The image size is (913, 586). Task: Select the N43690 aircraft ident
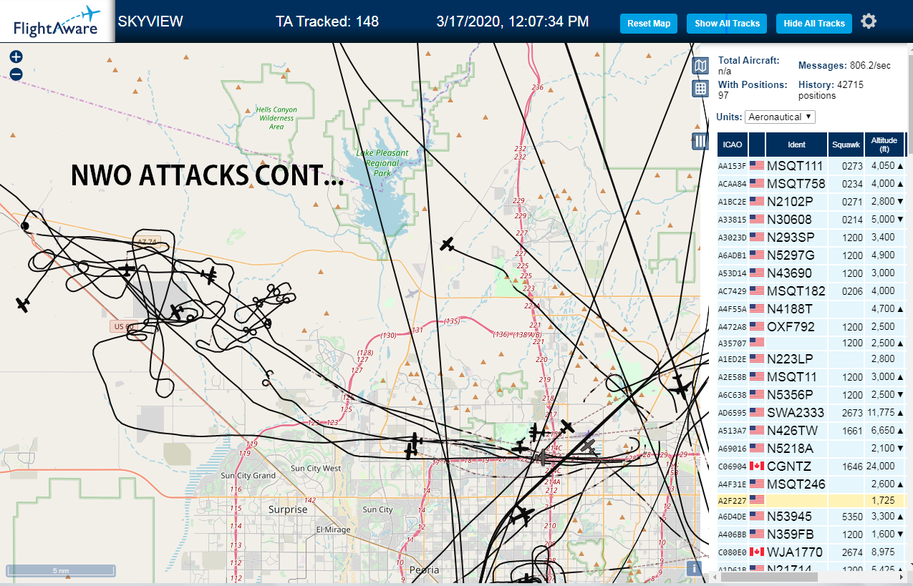coord(789,273)
